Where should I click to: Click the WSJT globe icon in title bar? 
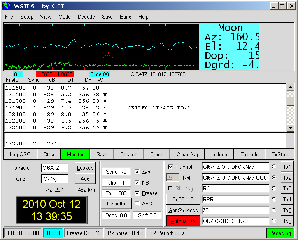pos(6,6)
